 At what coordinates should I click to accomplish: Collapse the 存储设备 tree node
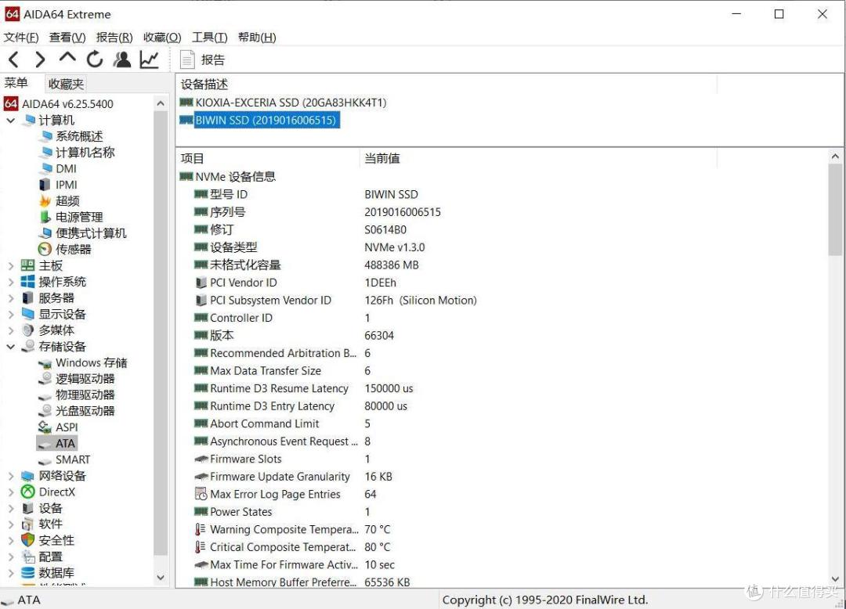(x=11, y=347)
